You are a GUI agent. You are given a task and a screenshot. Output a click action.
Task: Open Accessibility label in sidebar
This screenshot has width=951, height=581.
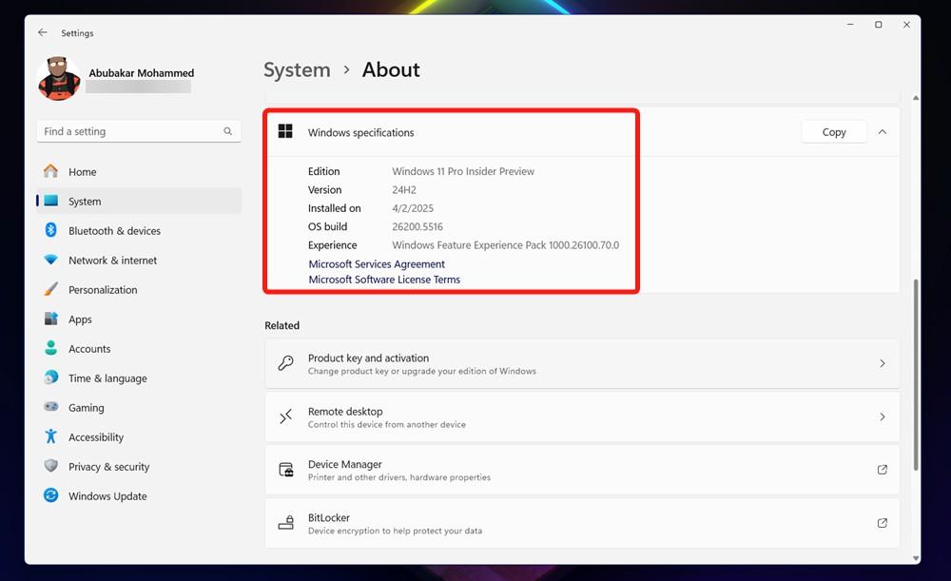tap(96, 437)
